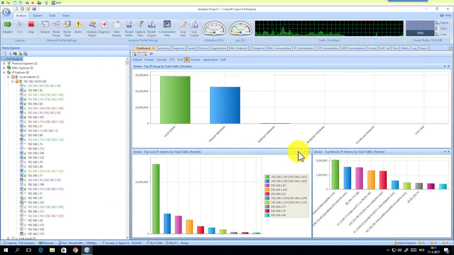Open the Capture Filter

pos(140,29)
